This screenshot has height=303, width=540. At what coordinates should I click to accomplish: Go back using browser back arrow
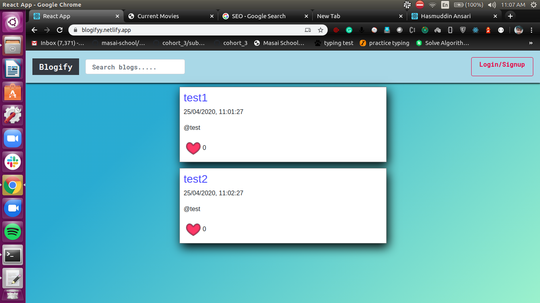click(x=34, y=30)
